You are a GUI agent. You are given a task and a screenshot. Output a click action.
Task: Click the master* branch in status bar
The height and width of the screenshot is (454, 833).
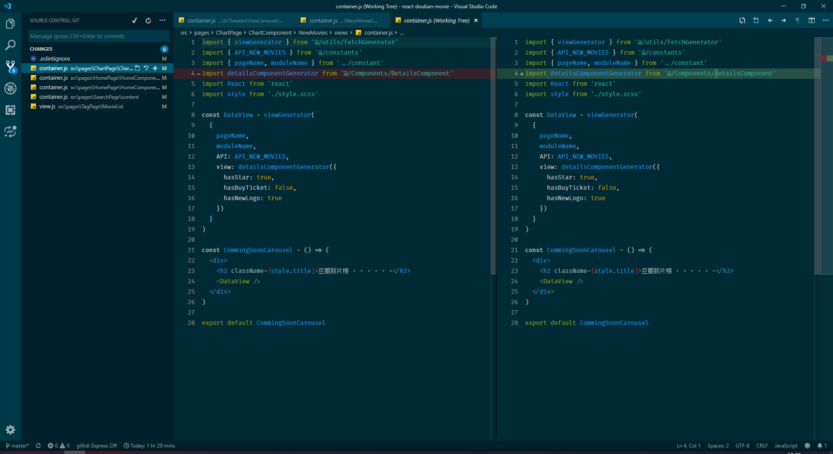click(x=17, y=445)
